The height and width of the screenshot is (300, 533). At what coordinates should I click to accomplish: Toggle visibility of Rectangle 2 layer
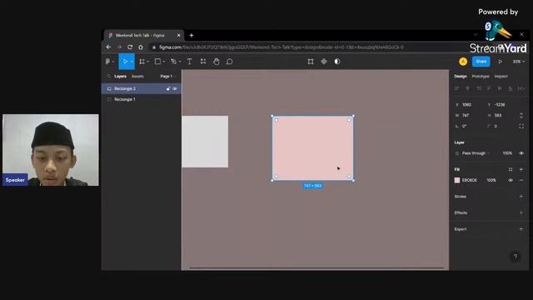pos(175,88)
